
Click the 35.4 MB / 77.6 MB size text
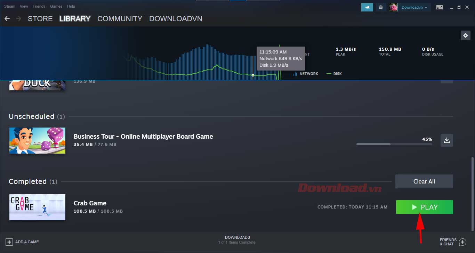tap(95, 144)
